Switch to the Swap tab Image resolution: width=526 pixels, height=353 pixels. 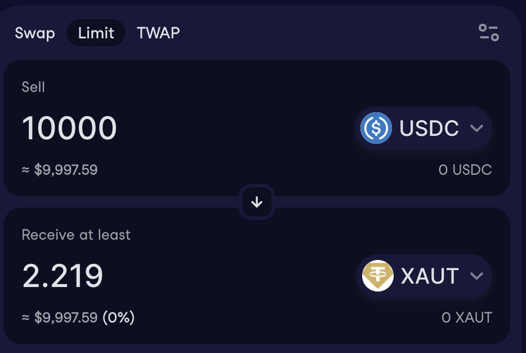coord(35,33)
